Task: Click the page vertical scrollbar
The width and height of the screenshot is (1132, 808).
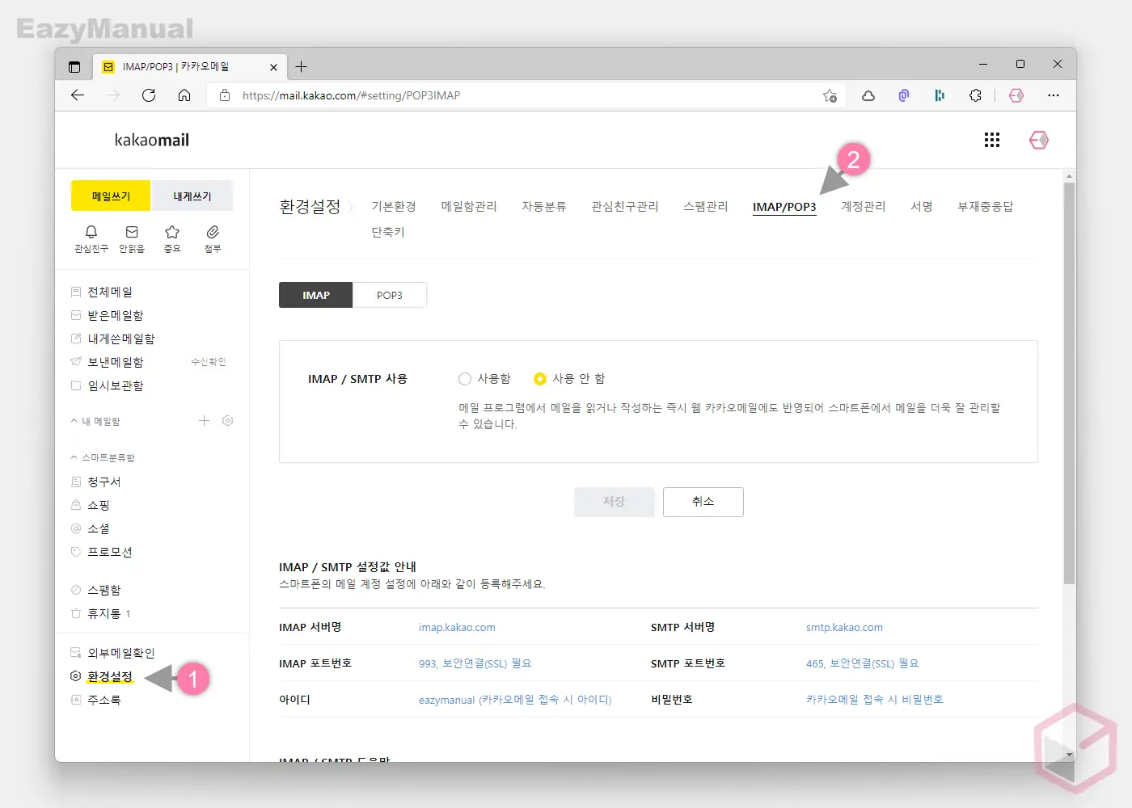Action: point(1070,383)
